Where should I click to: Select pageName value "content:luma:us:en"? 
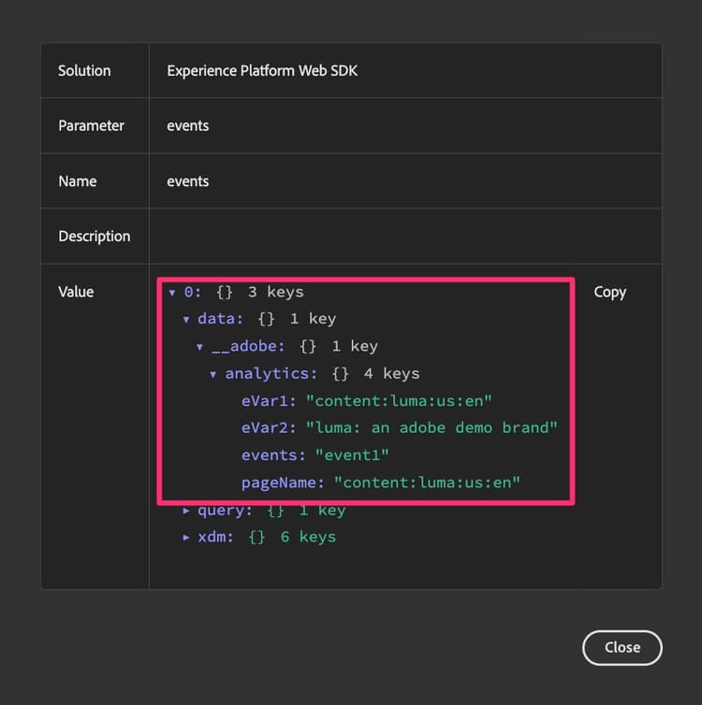pyautogui.click(x=427, y=482)
